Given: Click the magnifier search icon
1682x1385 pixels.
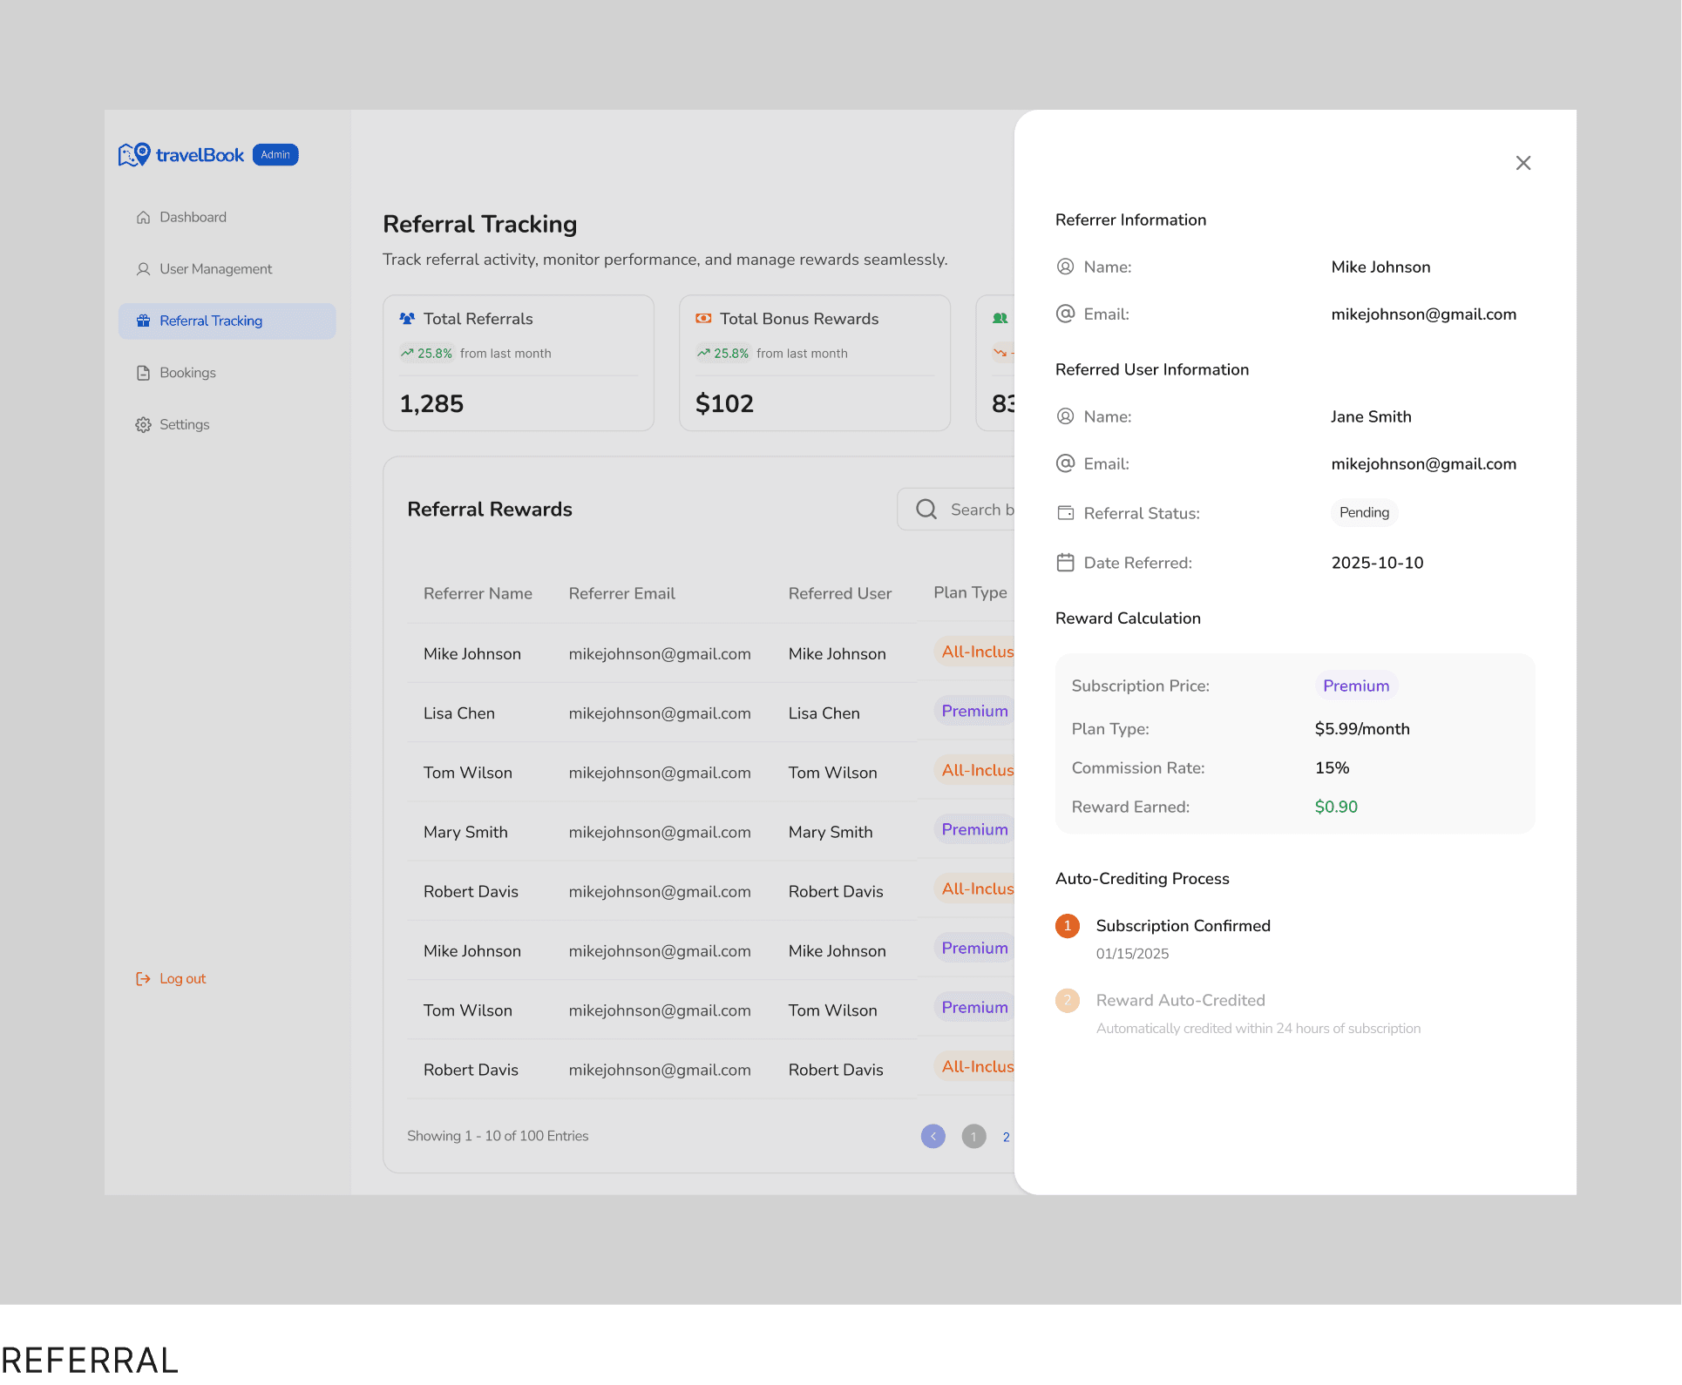Looking at the screenshot, I should point(926,510).
